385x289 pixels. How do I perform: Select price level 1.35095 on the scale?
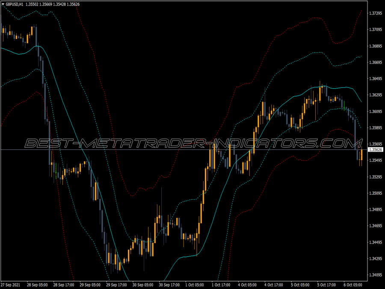click(x=376, y=193)
